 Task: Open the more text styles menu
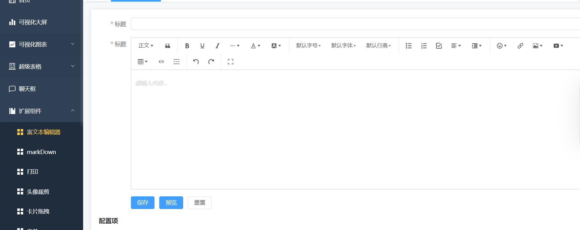point(235,46)
